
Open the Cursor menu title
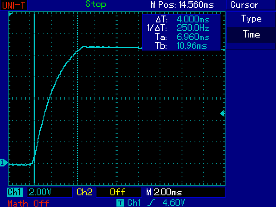tap(244, 5)
